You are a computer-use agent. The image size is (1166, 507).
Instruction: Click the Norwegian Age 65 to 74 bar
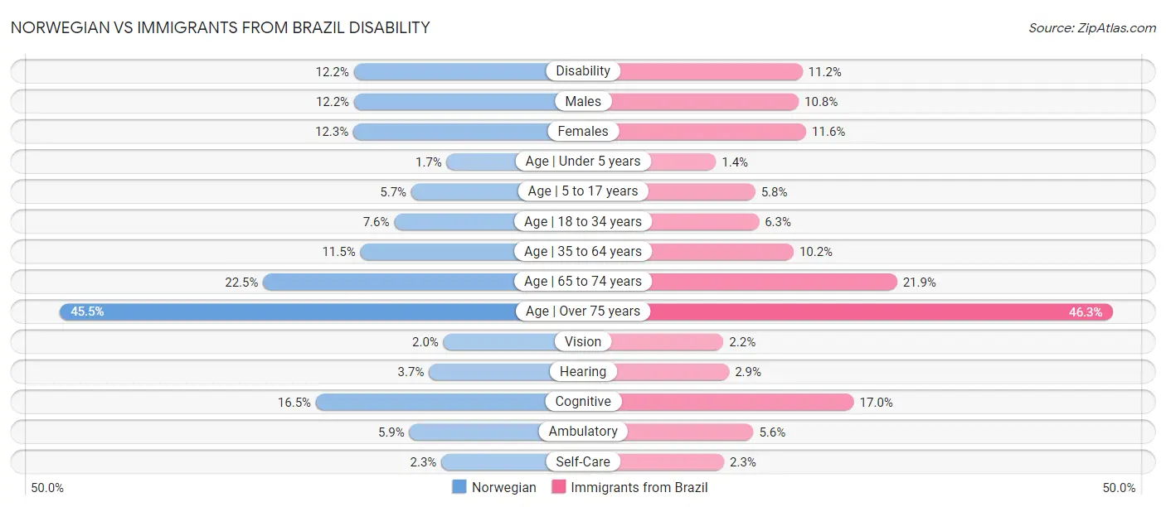[x=390, y=282]
